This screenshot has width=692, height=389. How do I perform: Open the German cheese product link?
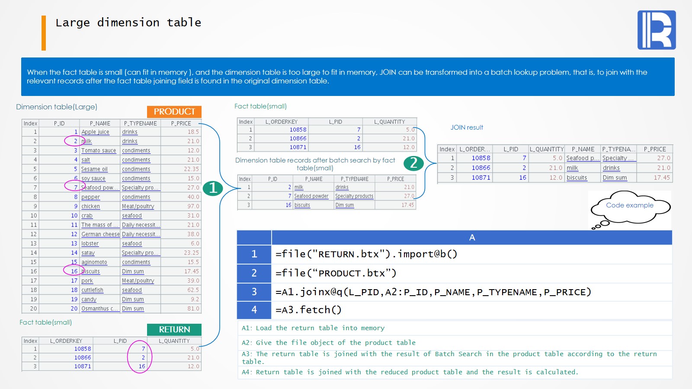(100, 234)
